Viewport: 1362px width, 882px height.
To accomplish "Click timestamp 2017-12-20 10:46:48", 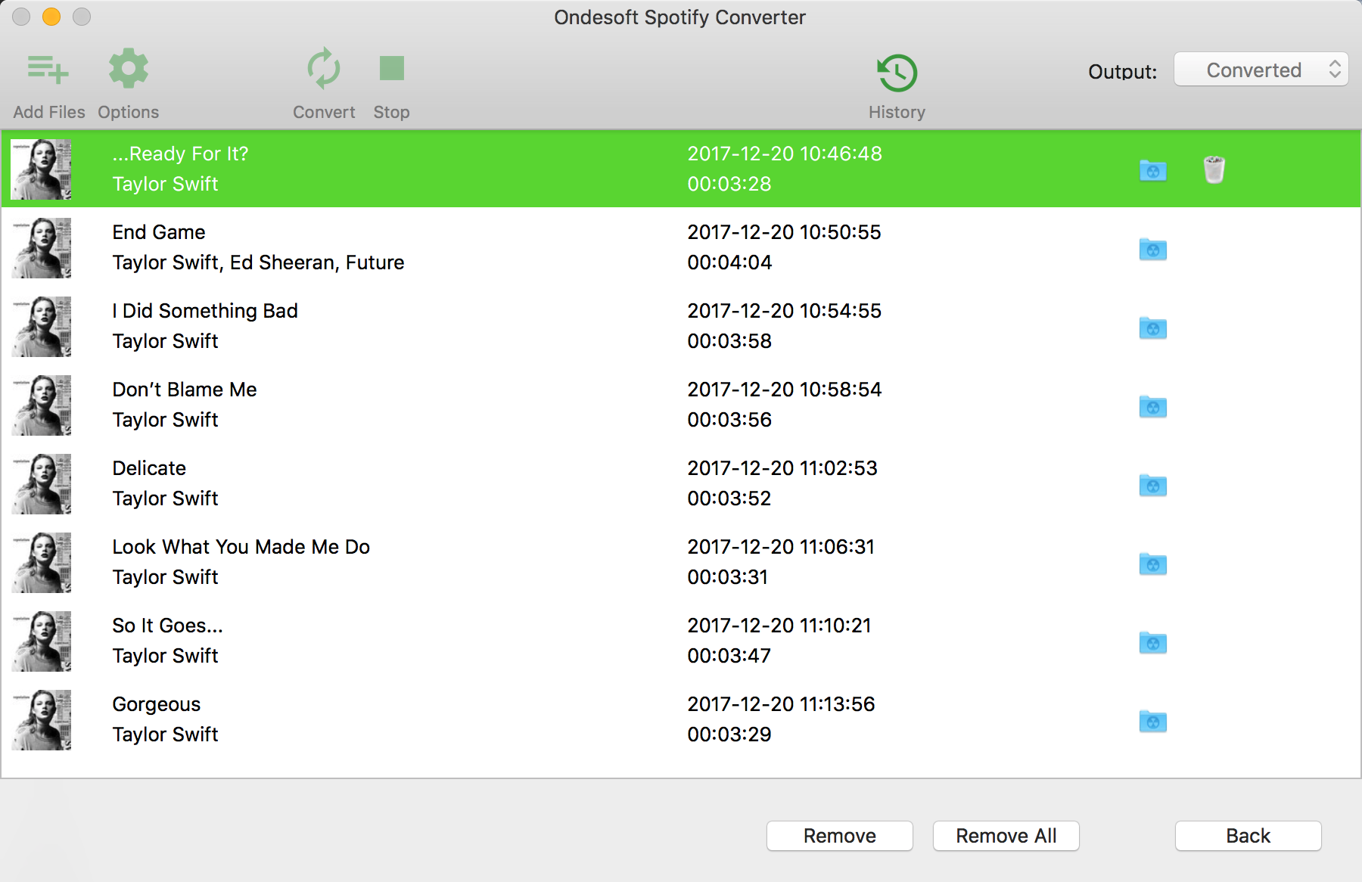I will point(785,154).
